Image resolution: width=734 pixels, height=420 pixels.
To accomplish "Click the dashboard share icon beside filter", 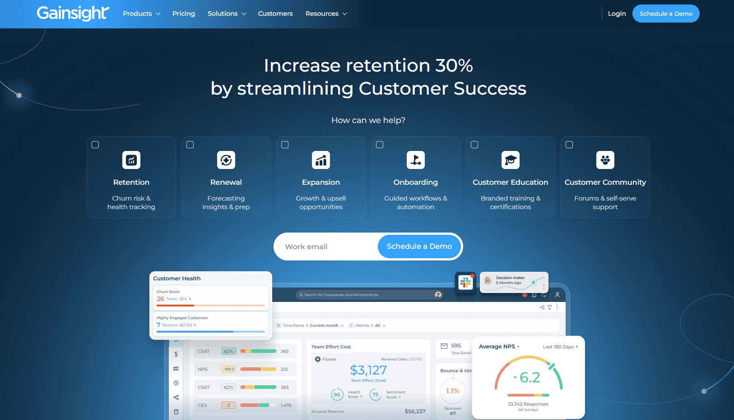I will 542,307.
